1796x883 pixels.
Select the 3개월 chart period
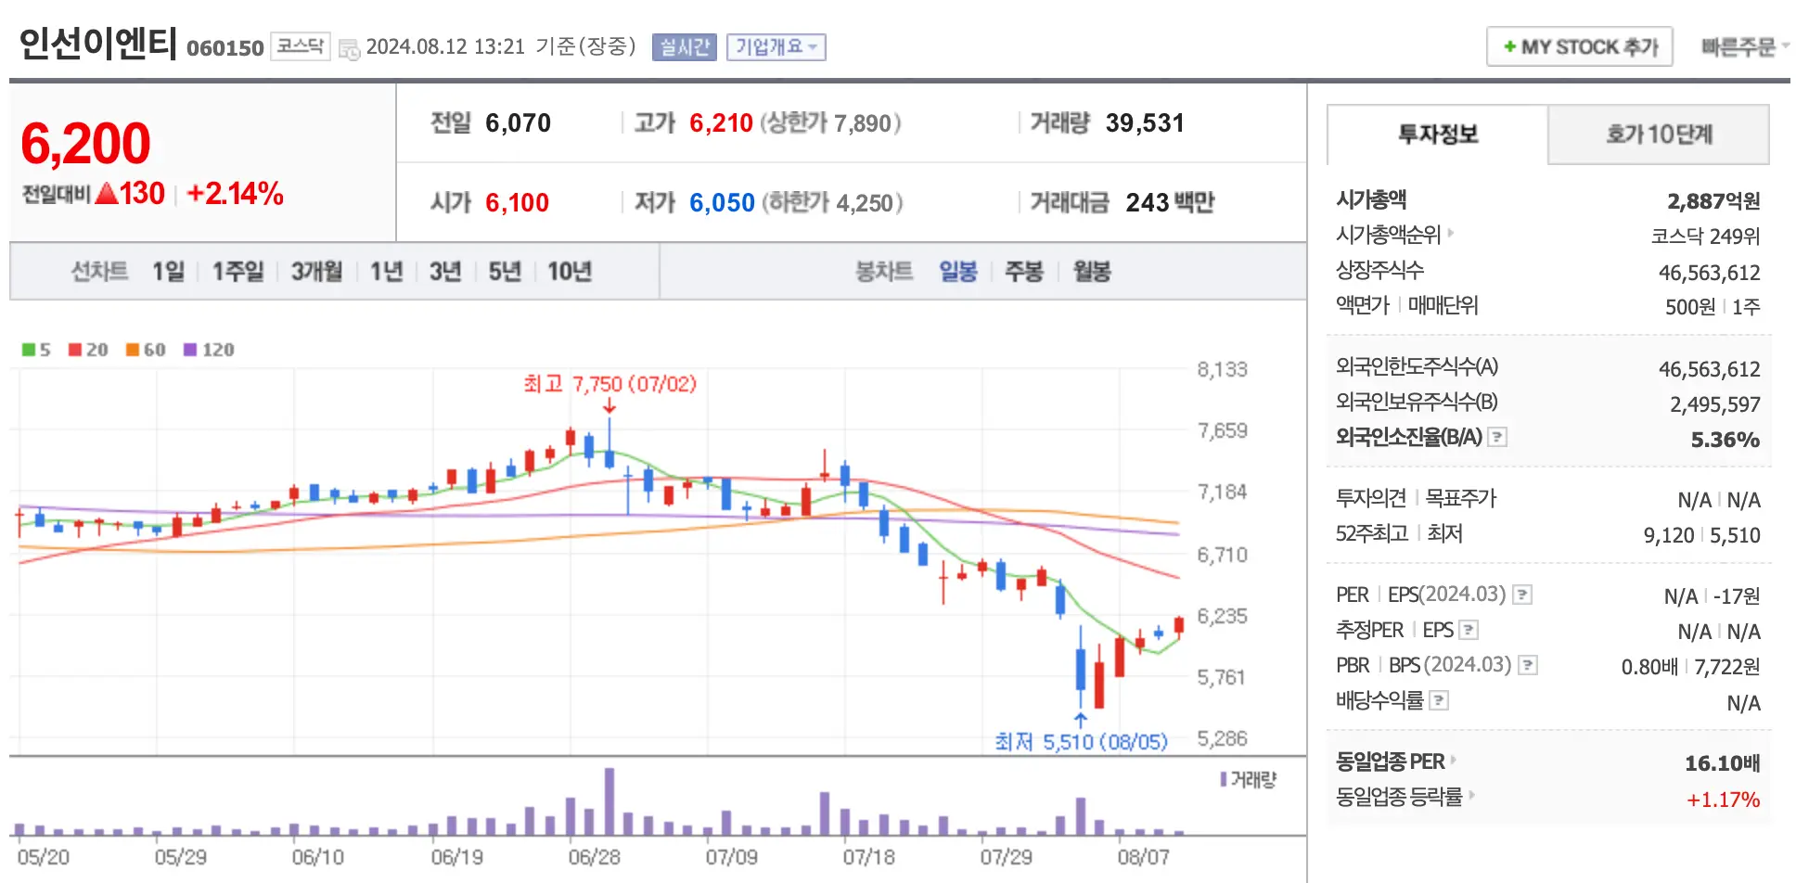pos(315,271)
